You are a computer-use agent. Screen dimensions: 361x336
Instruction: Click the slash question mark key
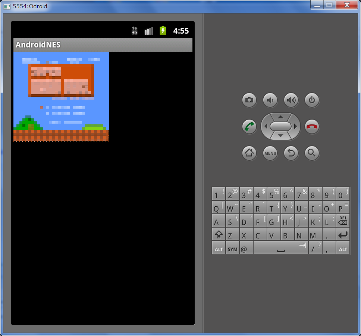click(x=315, y=248)
